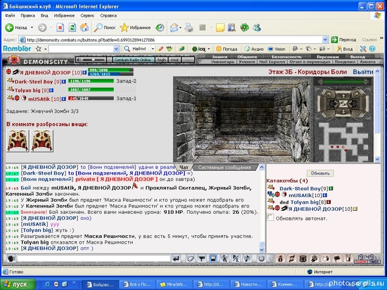Open the Персонаж game menu
The width and height of the screenshot is (387, 290).
pyautogui.click(x=328, y=57)
